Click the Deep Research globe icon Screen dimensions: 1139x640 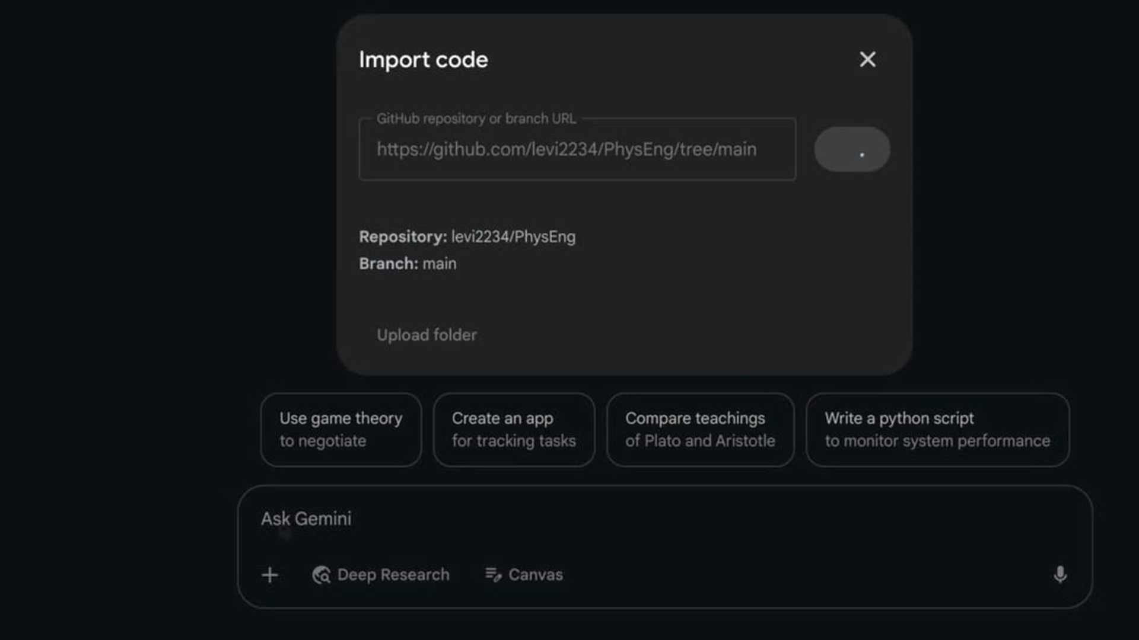coord(321,574)
